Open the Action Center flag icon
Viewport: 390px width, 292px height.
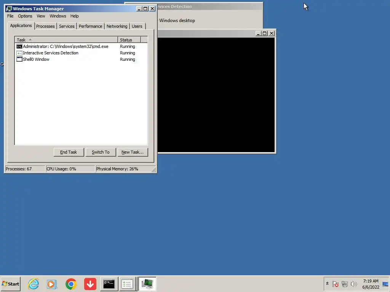tap(335, 284)
